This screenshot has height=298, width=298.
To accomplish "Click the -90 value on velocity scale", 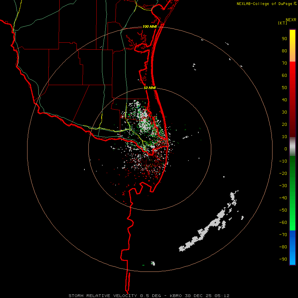I will click(x=283, y=259).
